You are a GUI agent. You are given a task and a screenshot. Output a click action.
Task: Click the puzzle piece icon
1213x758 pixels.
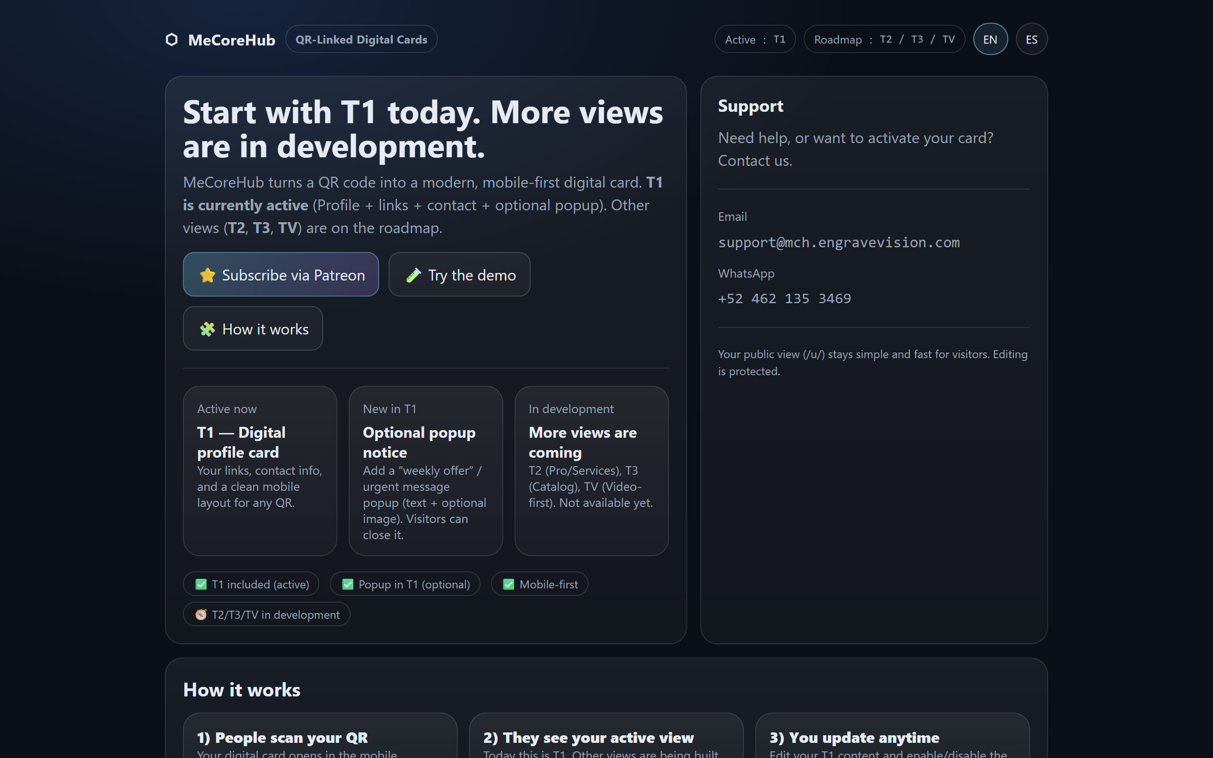[x=208, y=329]
